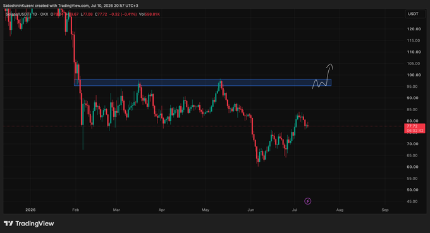Click the Apr label on time axis
The height and width of the screenshot is (233, 430).
pos(162,210)
